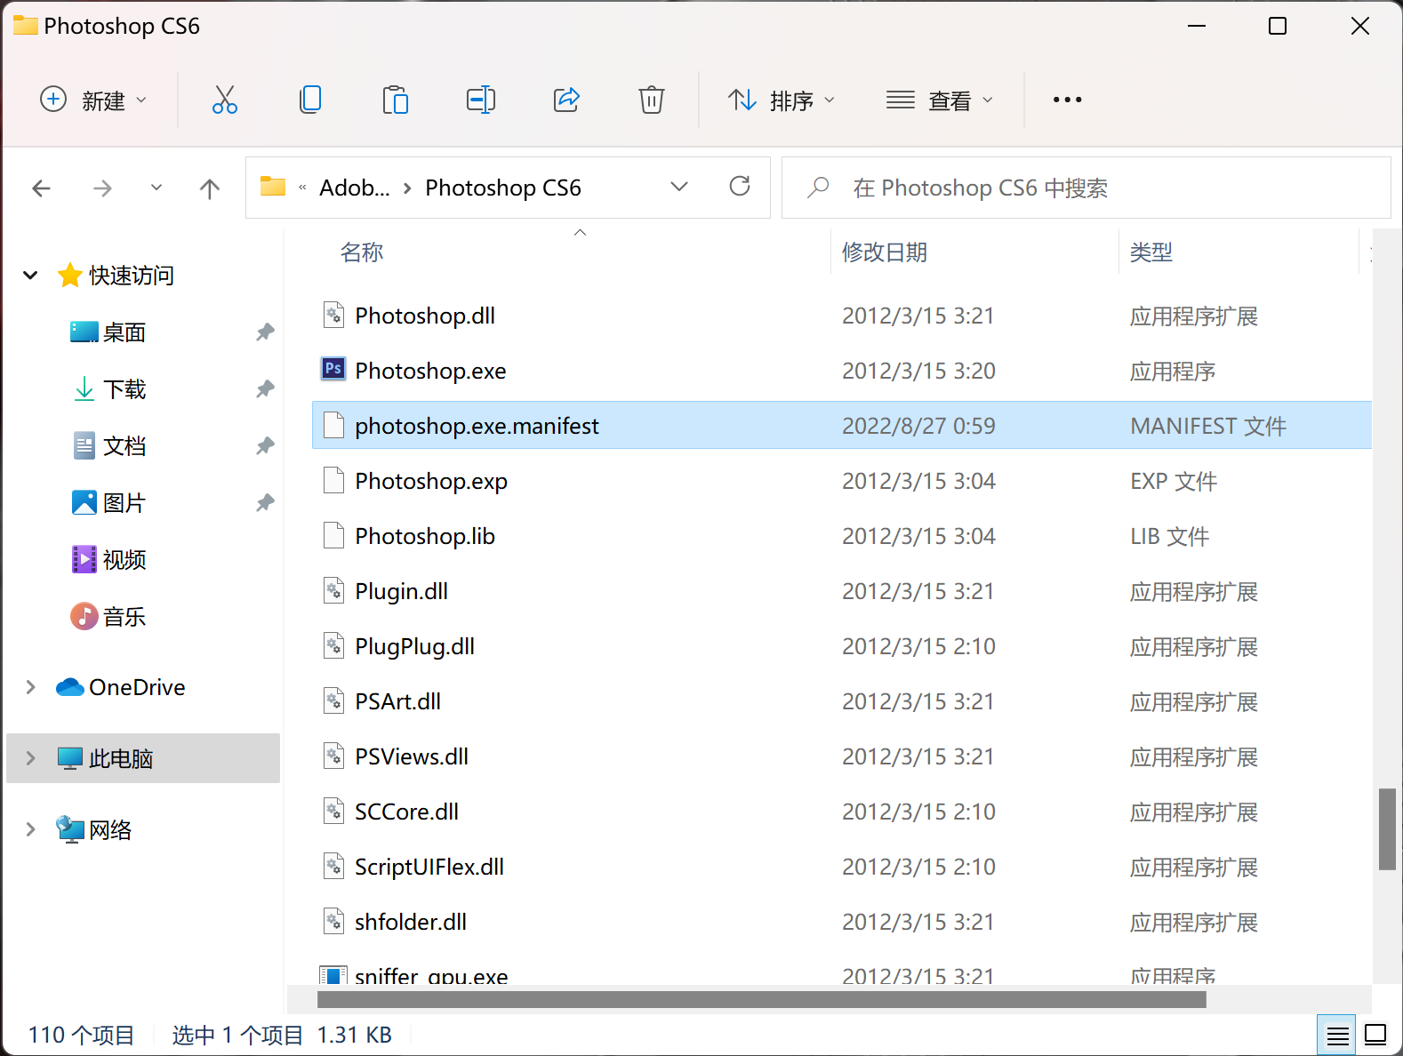This screenshot has height=1056, width=1403.
Task: Sort by 名称 column header
Action: coord(362,252)
